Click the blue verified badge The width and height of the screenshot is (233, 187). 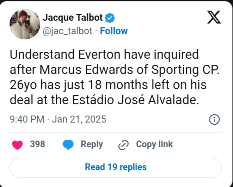110,17
